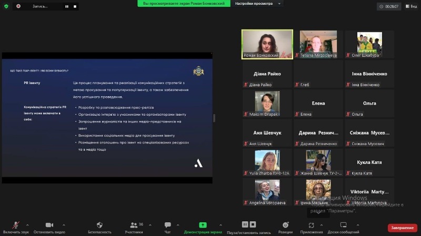
Task: Select Глеб participant tile
Action: point(318,74)
